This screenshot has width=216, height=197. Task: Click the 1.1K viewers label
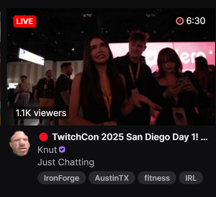[41, 113]
